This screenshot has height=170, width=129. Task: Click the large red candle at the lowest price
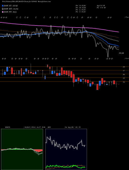tap(98, 87)
